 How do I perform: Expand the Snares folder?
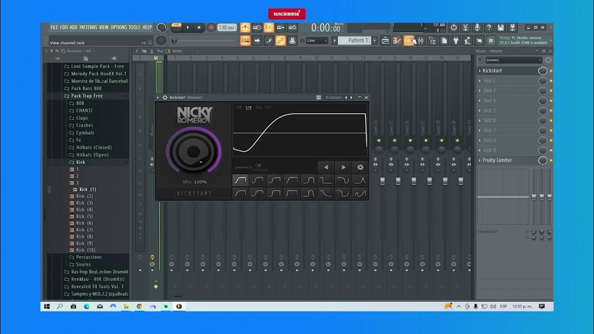pyautogui.click(x=84, y=264)
